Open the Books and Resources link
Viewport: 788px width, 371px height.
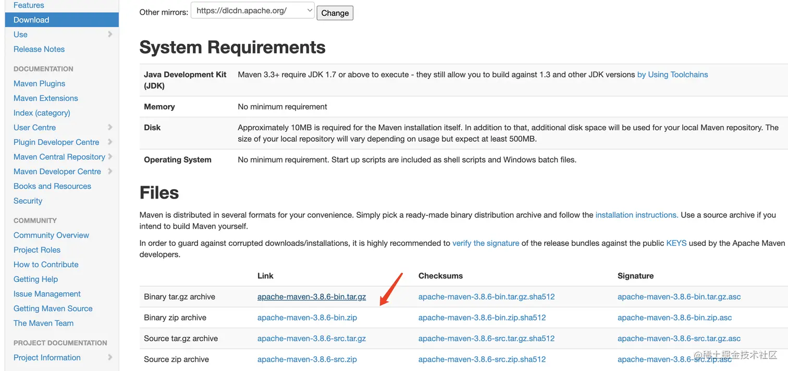tap(52, 186)
